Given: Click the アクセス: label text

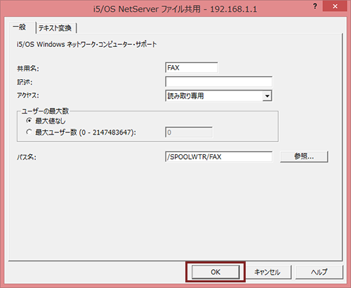Looking at the screenshot, I should 28,95.
